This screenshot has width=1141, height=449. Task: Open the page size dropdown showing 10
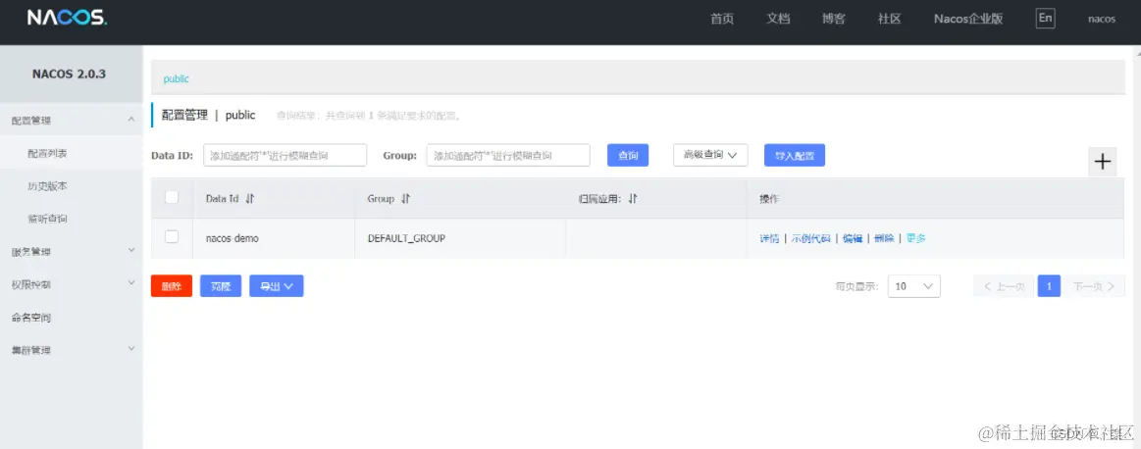coord(914,286)
